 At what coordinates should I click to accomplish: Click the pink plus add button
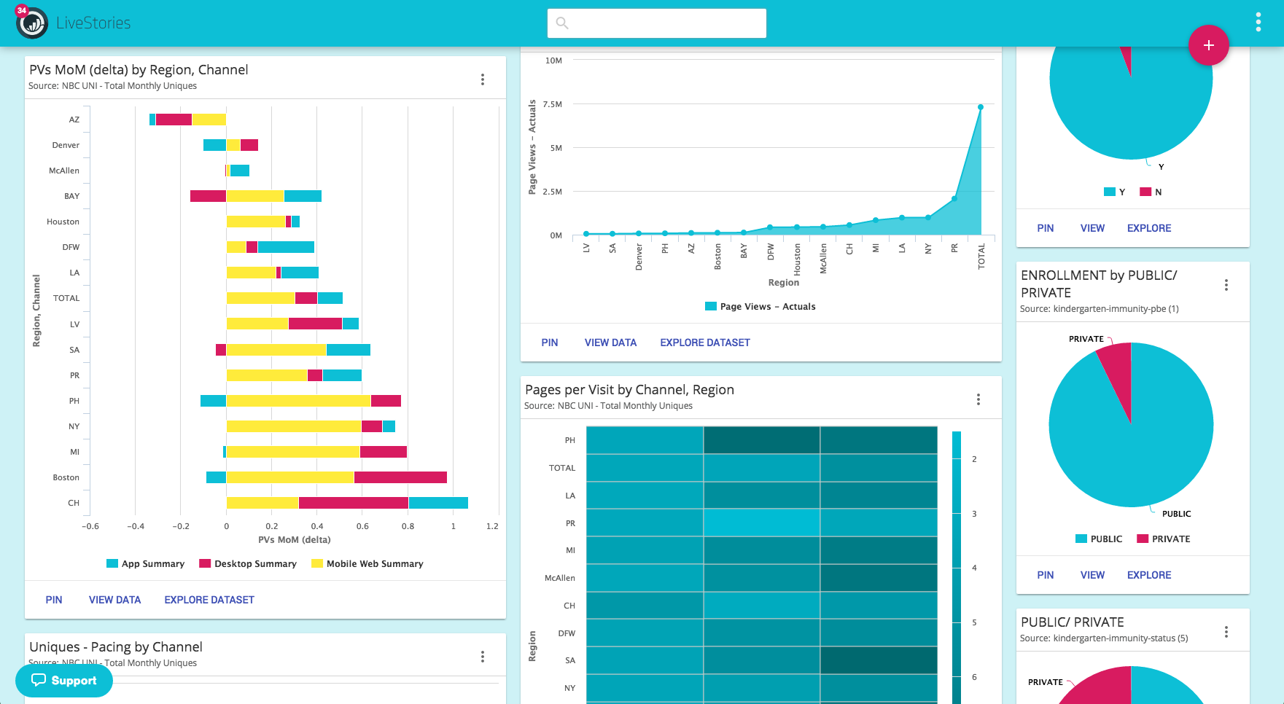(x=1208, y=45)
